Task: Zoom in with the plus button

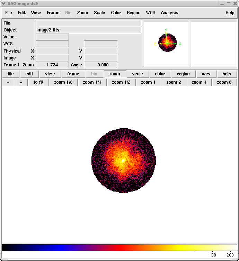Action: [21, 82]
